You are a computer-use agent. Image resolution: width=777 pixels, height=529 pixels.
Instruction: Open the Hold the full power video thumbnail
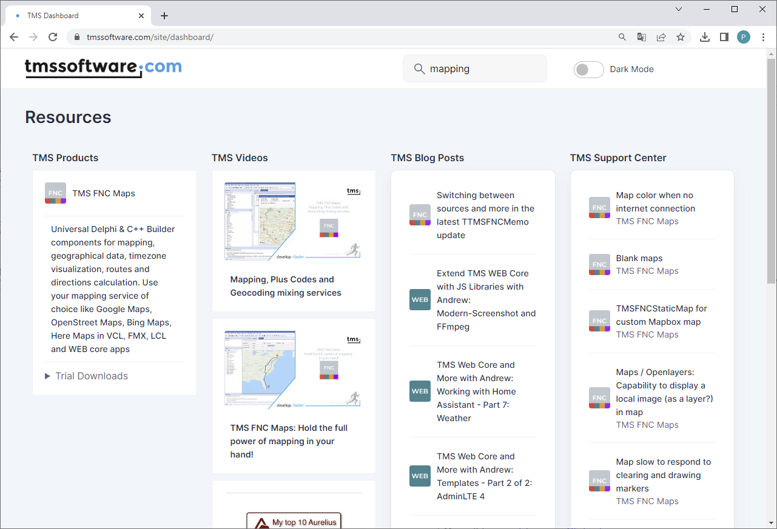pyautogui.click(x=294, y=370)
